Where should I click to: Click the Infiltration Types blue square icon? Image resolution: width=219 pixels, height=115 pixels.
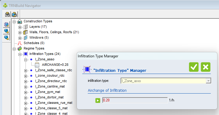pyautogui.click(x=26, y=54)
